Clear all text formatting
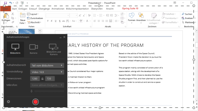 (x=89, y=15)
